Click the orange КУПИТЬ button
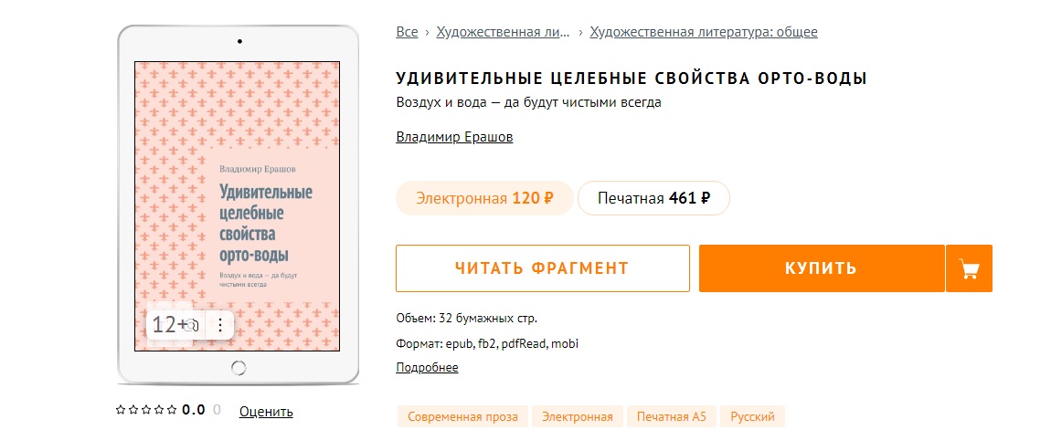 coord(822,268)
